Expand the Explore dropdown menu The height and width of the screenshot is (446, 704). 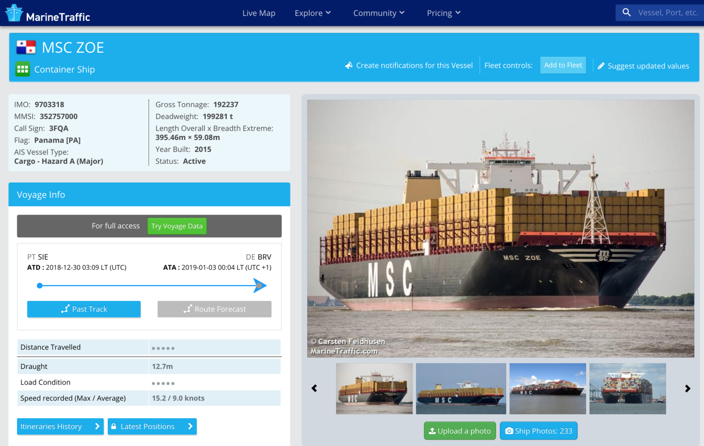(x=313, y=13)
